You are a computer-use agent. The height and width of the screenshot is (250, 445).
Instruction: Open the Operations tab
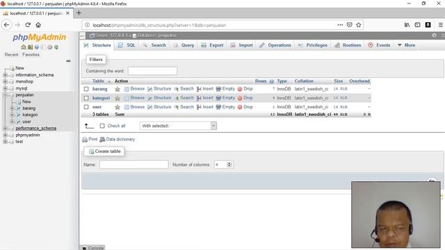click(275, 45)
